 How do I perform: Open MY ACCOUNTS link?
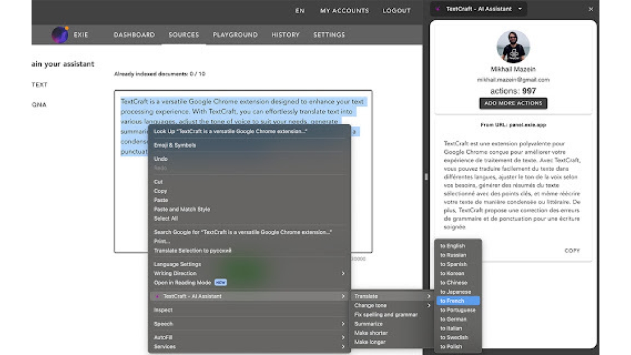tap(345, 11)
